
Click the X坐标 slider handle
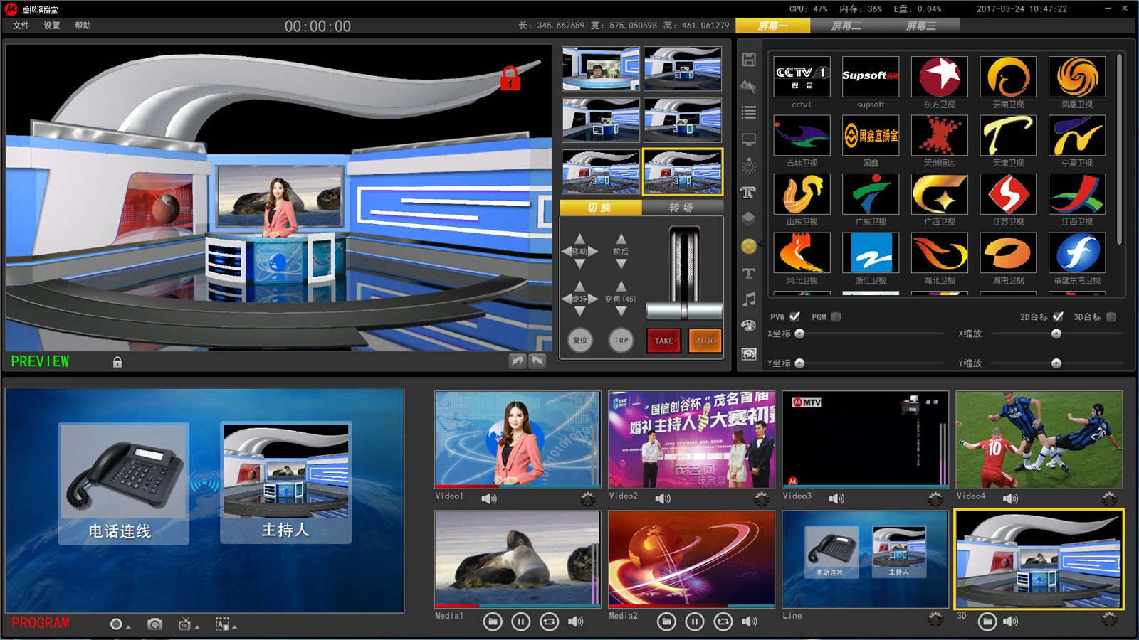[799, 334]
